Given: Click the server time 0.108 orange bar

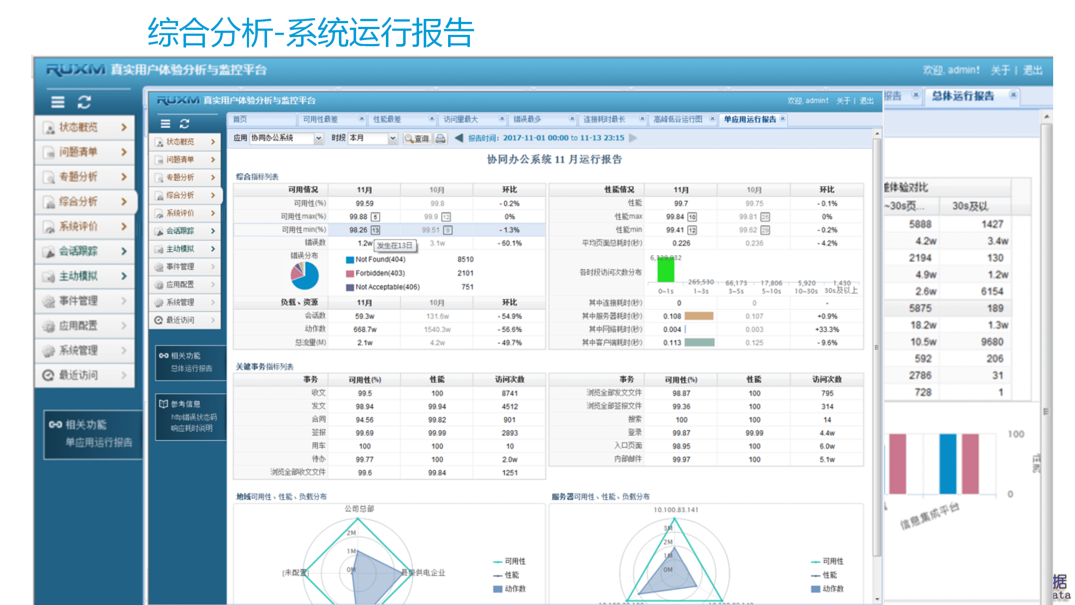Looking at the screenshot, I should tap(699, 316).
